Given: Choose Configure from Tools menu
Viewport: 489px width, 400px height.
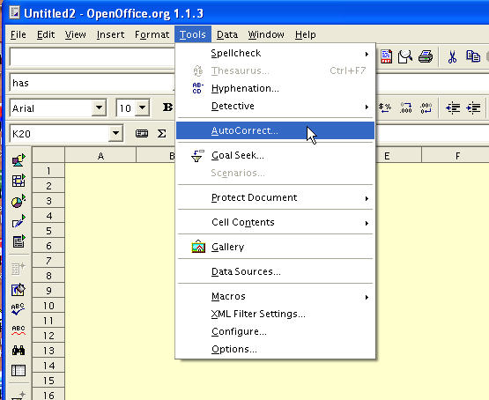Looking at the screenshot, I should pos(276,332).
